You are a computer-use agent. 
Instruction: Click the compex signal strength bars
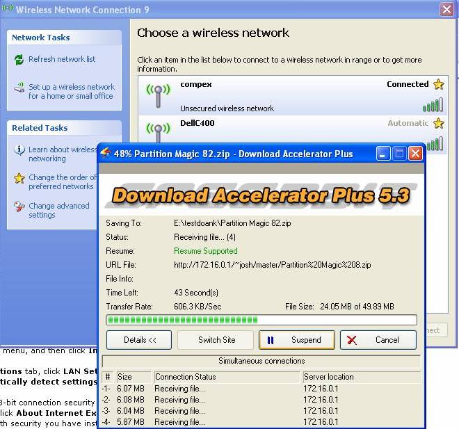(x=433, y=105)
